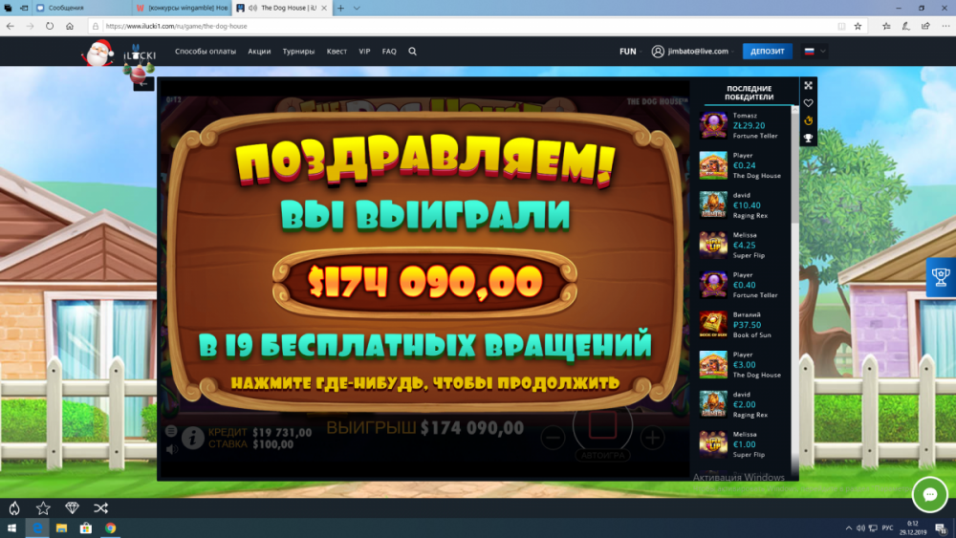Open live chat bubble button
The height and width of the screenshot is (538, 956).
(930, 494)
